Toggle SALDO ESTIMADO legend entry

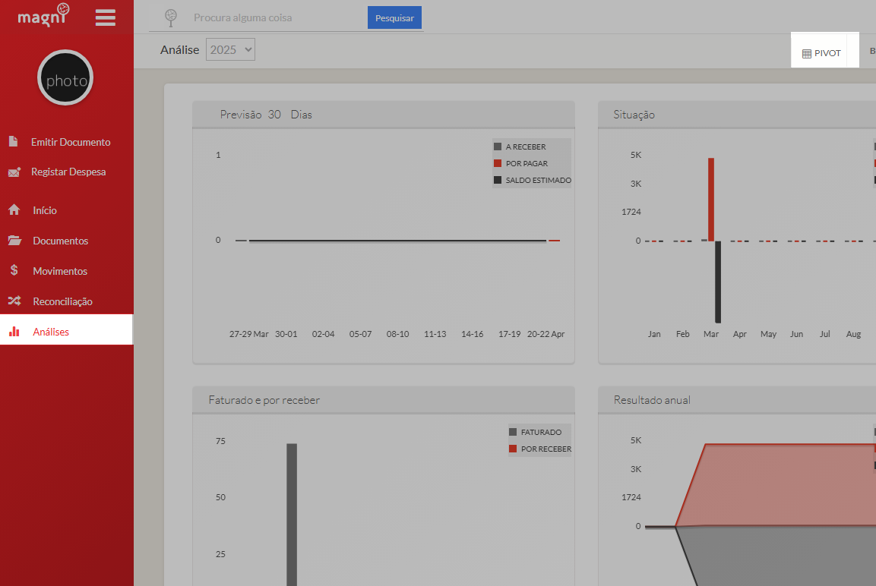coord(537,180)
